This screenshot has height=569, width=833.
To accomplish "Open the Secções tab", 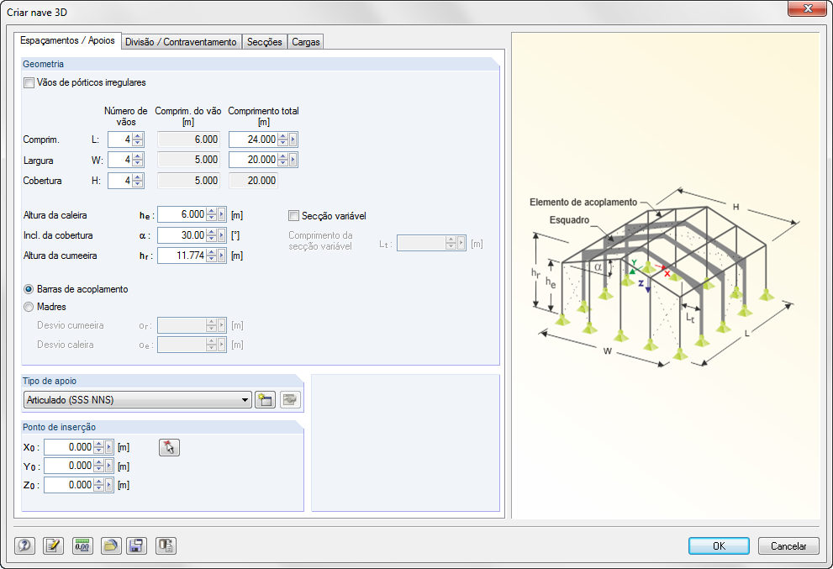I will [x=265, y=42].
